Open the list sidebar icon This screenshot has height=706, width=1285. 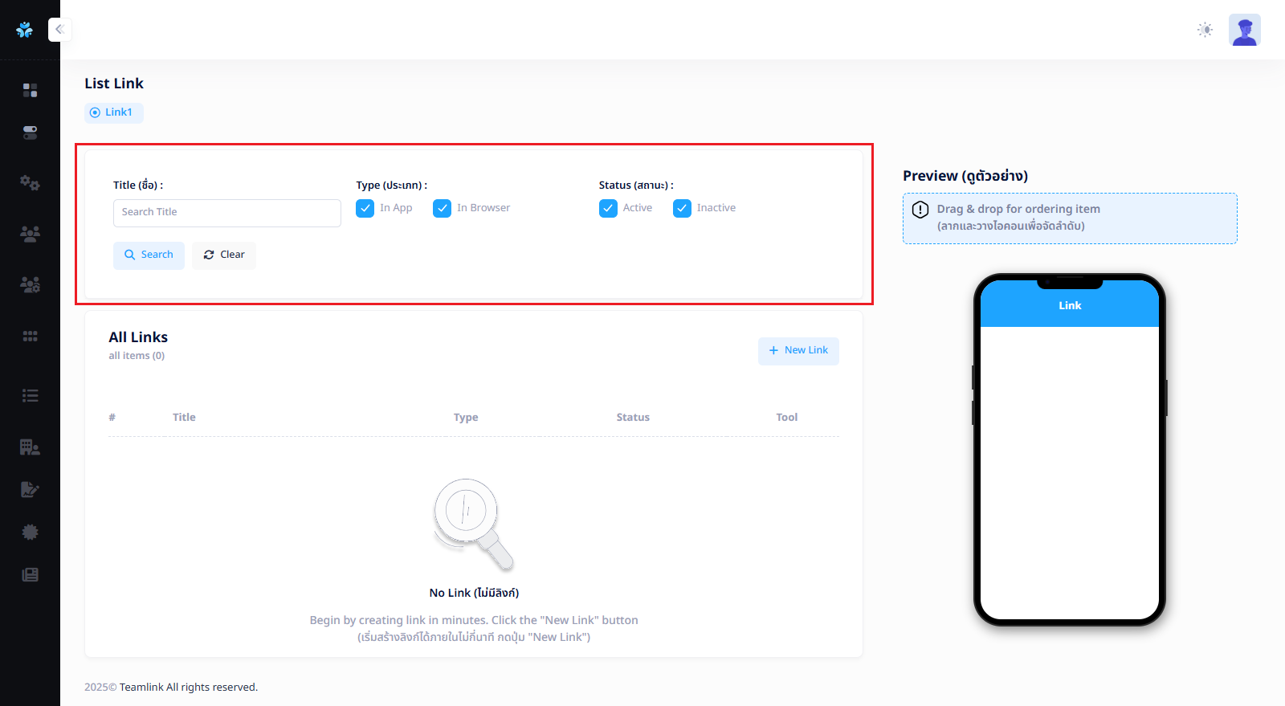30,395
